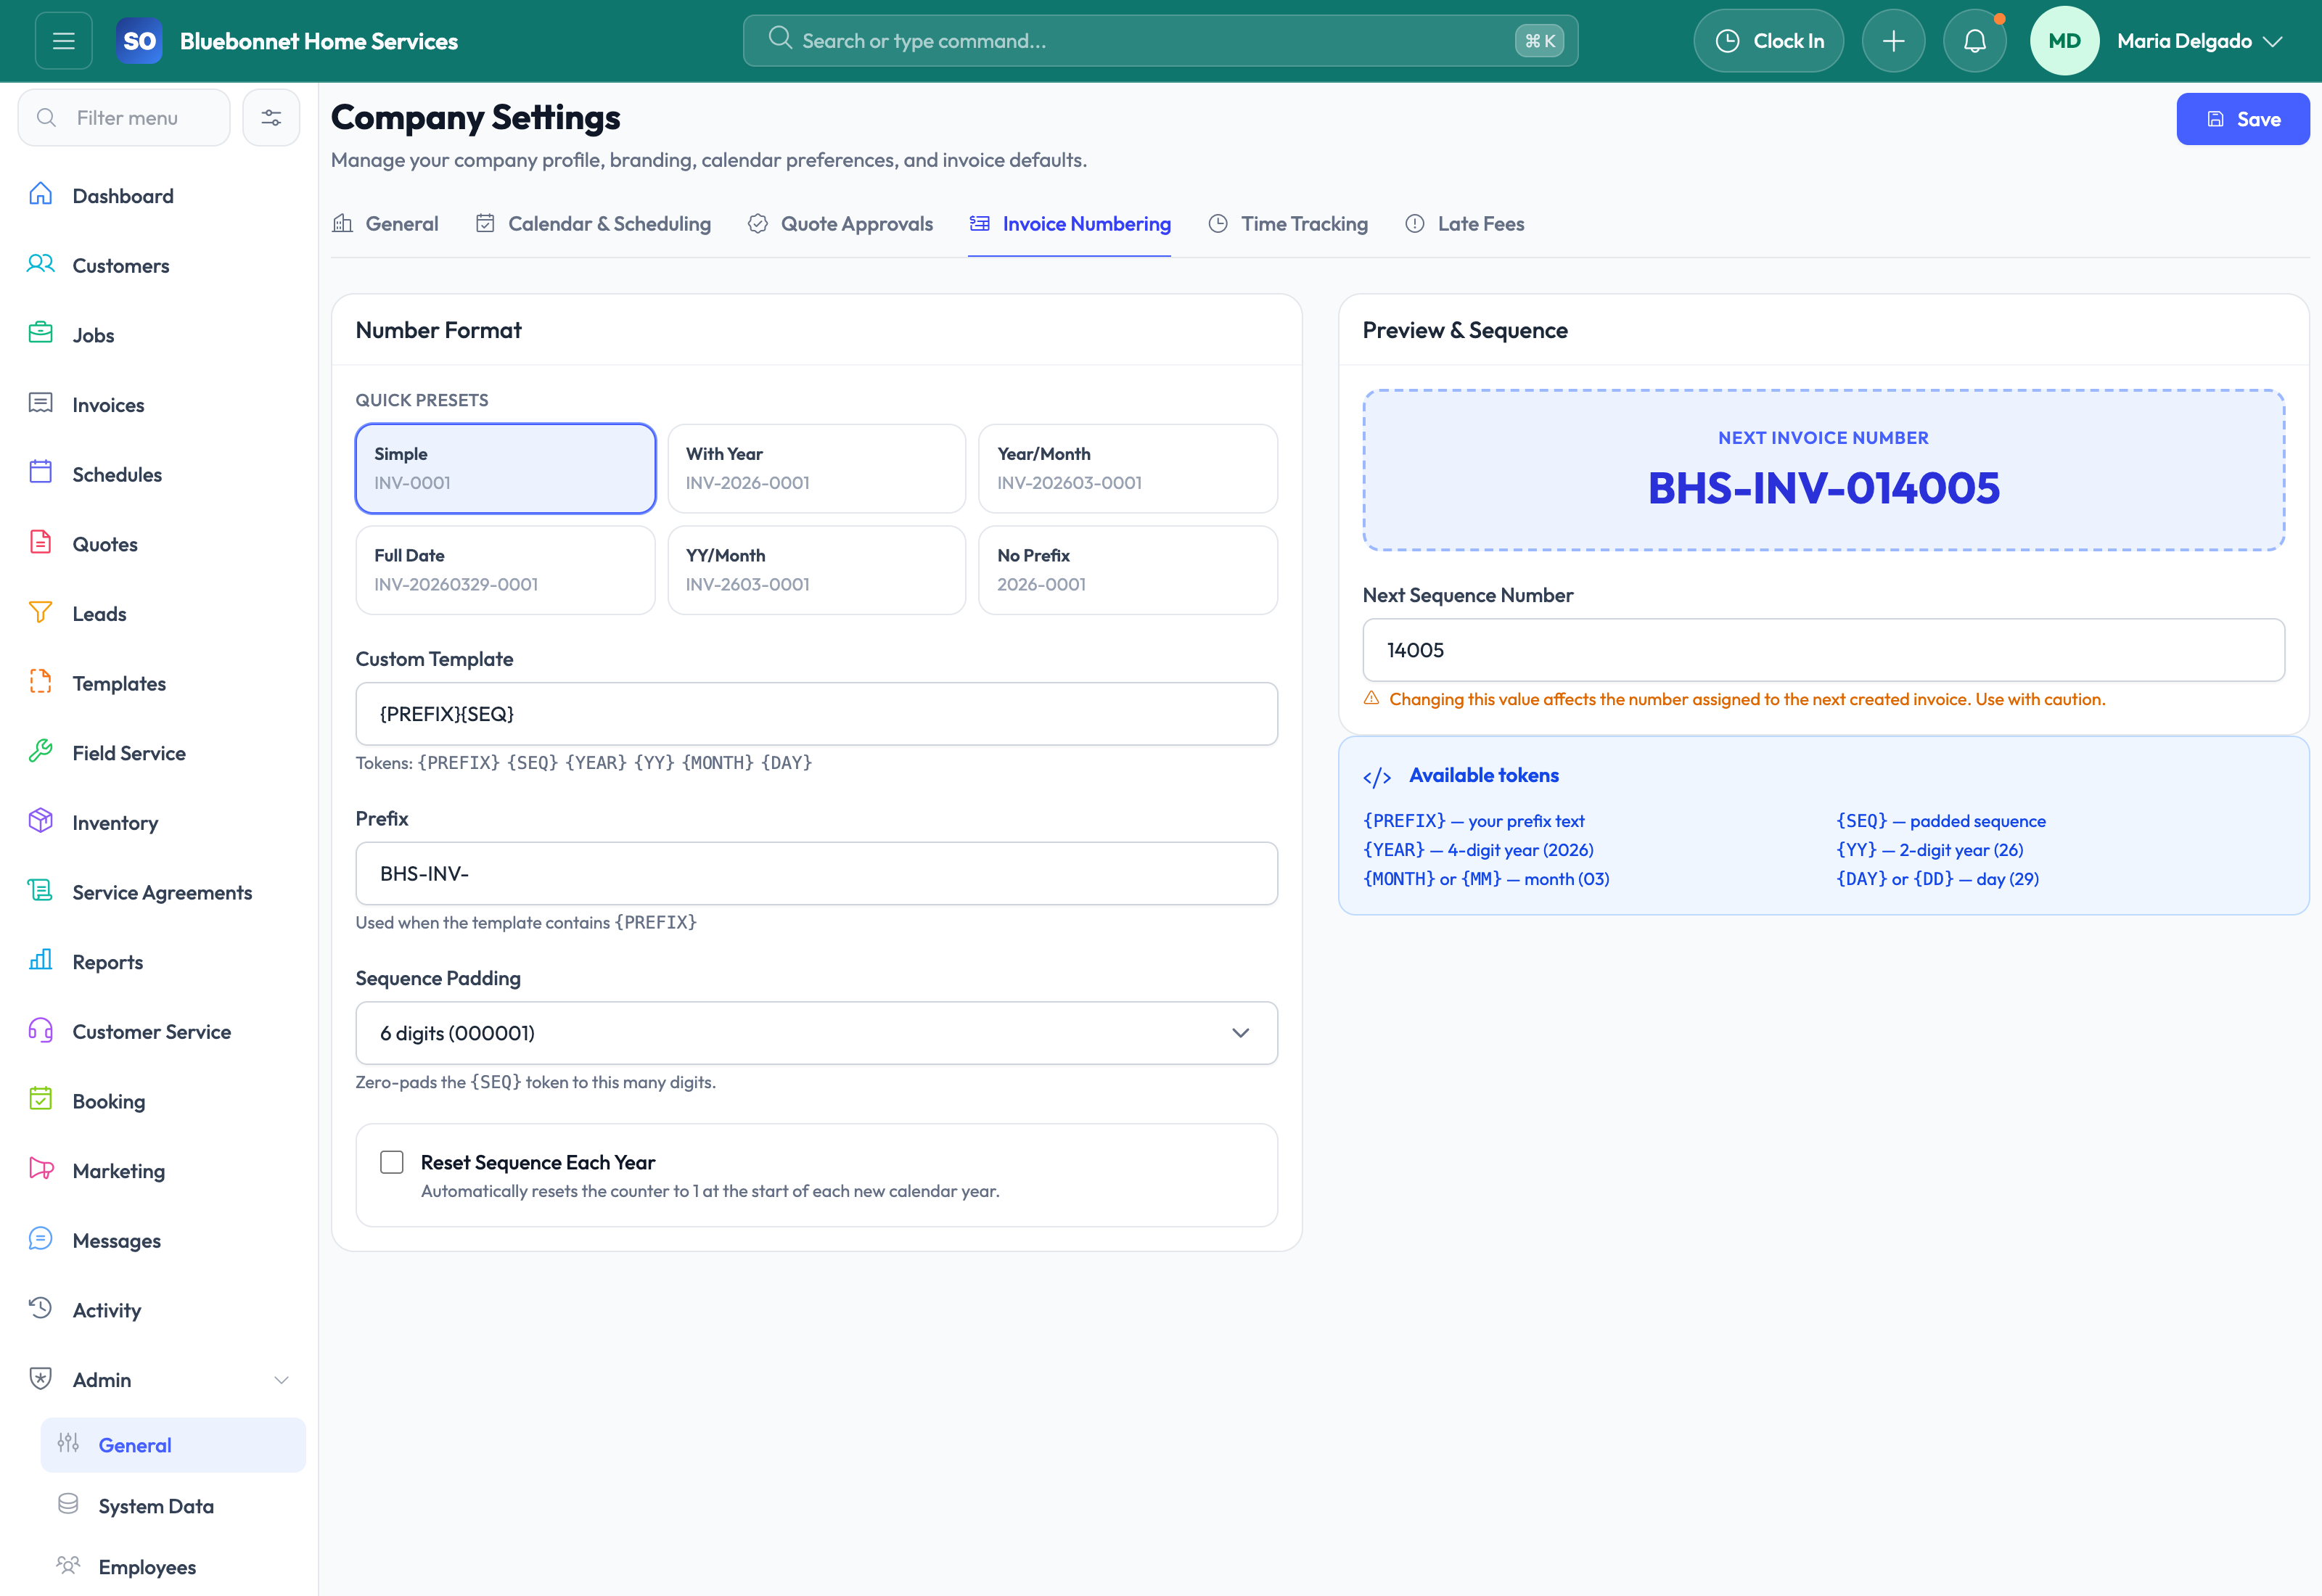Click the Clock In button
The width and height of the screenshot is (2322, 1596).
[x=1768, y=41]
